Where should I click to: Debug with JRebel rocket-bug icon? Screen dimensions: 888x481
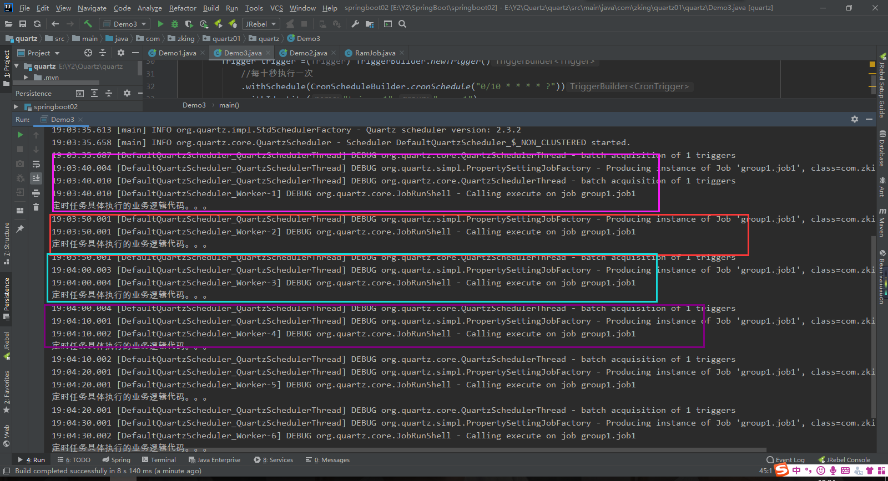[233, 24]
